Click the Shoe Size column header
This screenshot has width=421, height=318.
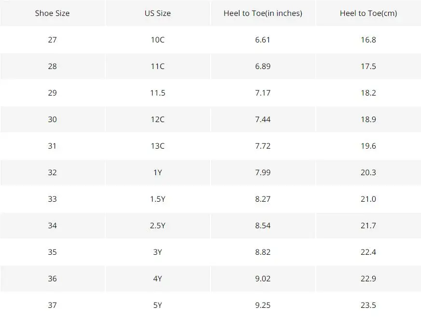(52, 13)
